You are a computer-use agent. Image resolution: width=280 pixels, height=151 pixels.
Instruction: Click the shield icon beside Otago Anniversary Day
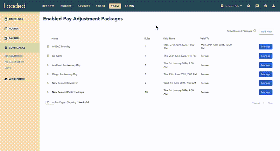click(x=48, y=74)
